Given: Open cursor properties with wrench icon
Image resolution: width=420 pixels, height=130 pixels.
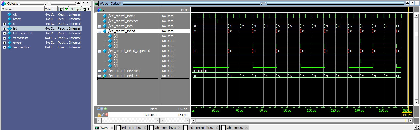Looking at the screenshot, I should coord(103,114).
